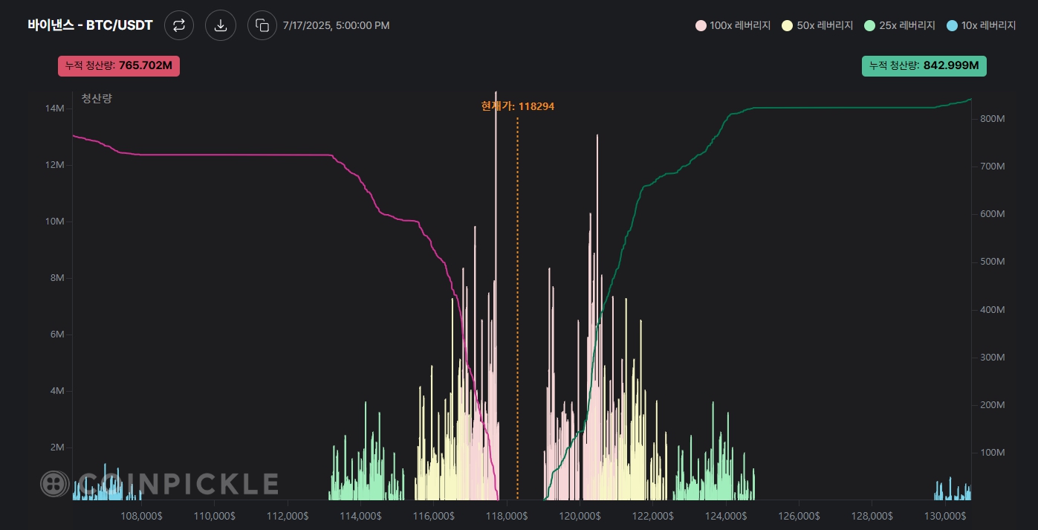This screenshot has height=530, width=1038.
Task: Click the pink 100x legend color dot
Action: [701, 25]
